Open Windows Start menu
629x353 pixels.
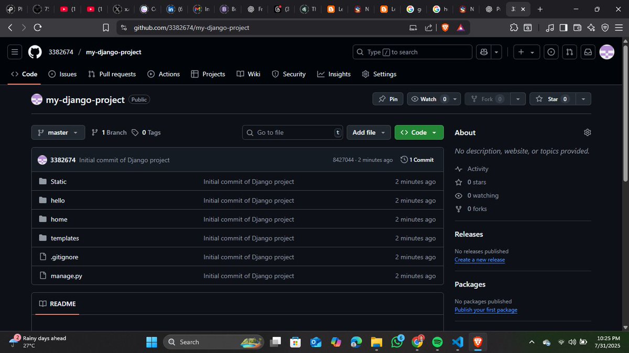click(151, 342)
